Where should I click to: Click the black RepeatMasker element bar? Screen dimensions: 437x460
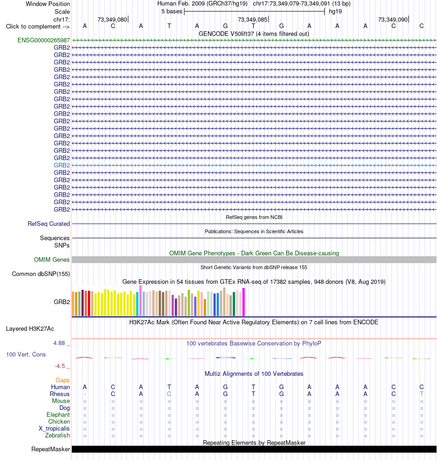tap(254, 449)
